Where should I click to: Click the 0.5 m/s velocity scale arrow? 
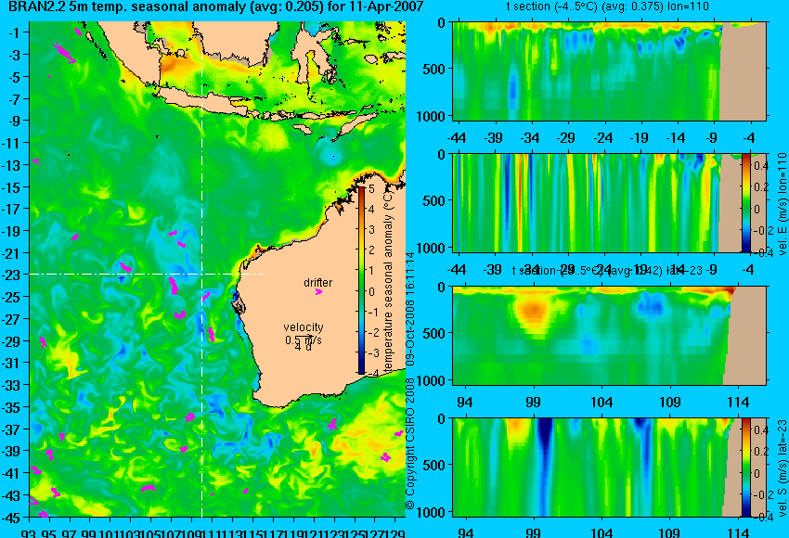click(x=304, y=338)
